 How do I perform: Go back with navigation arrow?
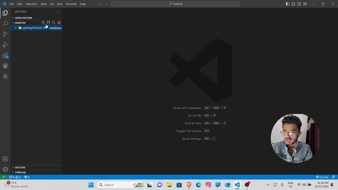point(100,4)
